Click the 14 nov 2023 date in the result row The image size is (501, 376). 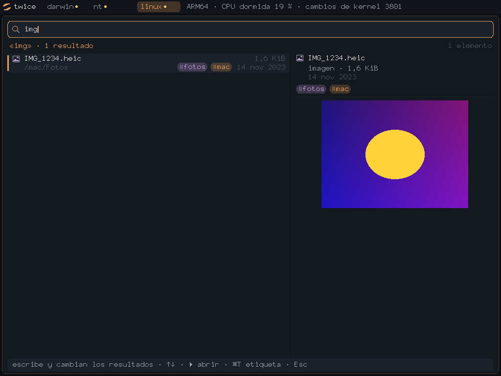261,67
